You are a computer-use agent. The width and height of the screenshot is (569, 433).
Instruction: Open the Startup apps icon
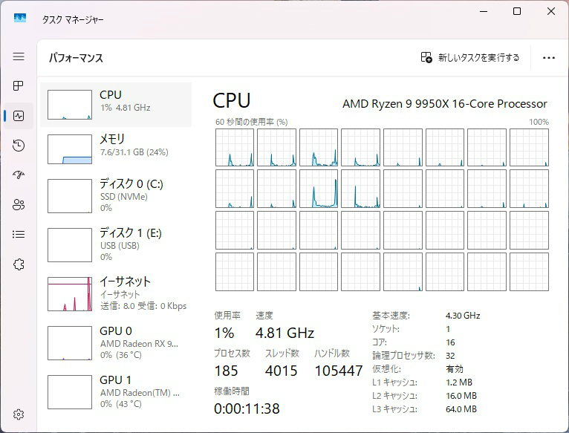(19, 175)
